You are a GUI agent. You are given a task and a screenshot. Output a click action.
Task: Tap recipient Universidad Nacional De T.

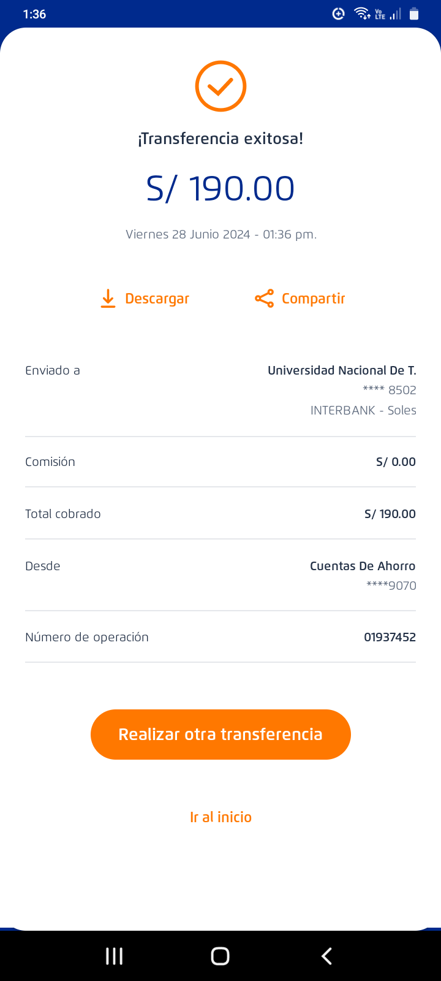point(342,370)
